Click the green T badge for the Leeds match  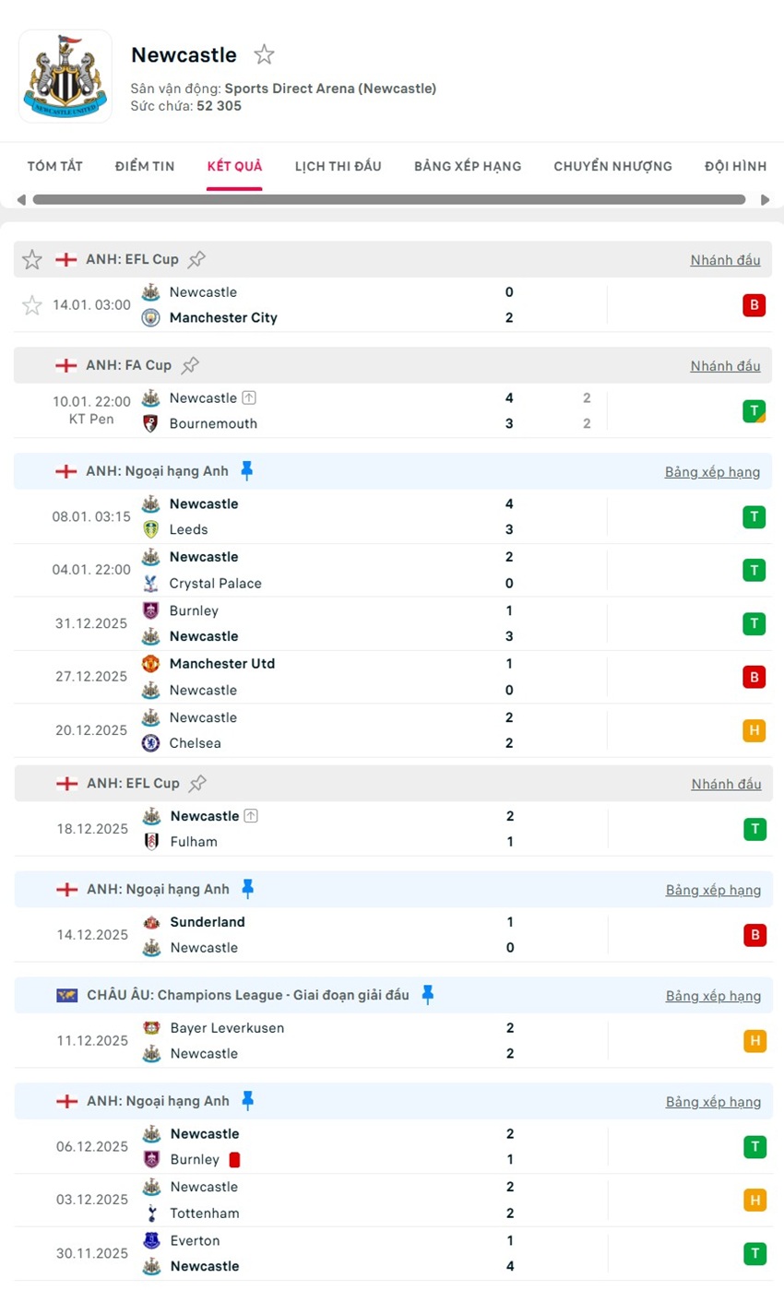754,516
